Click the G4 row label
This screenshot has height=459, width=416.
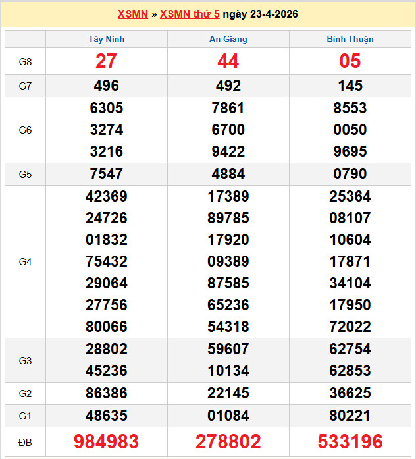coord(25,261)
